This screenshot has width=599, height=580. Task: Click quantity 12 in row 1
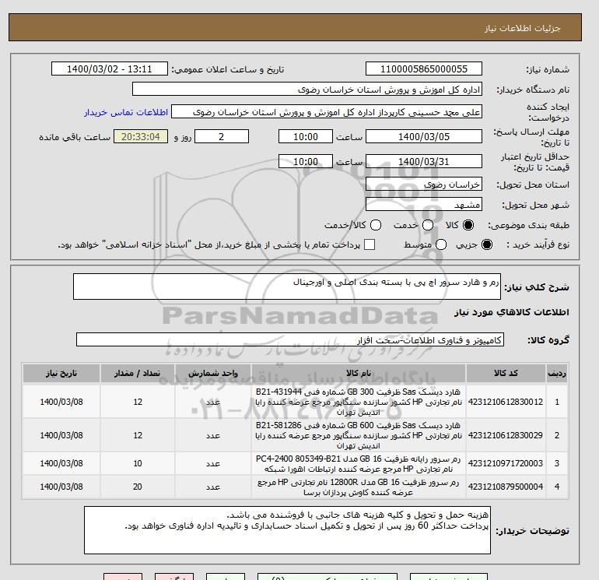[x=138, y=402]
